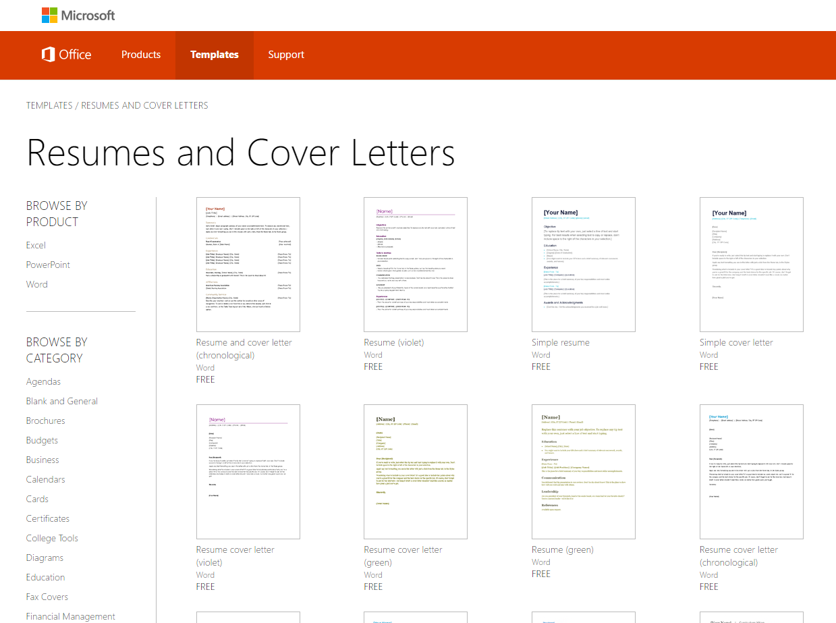This screenshot has height=623, width=836.
Task: Open the Support menu item
Action: [x=286, y=55]
